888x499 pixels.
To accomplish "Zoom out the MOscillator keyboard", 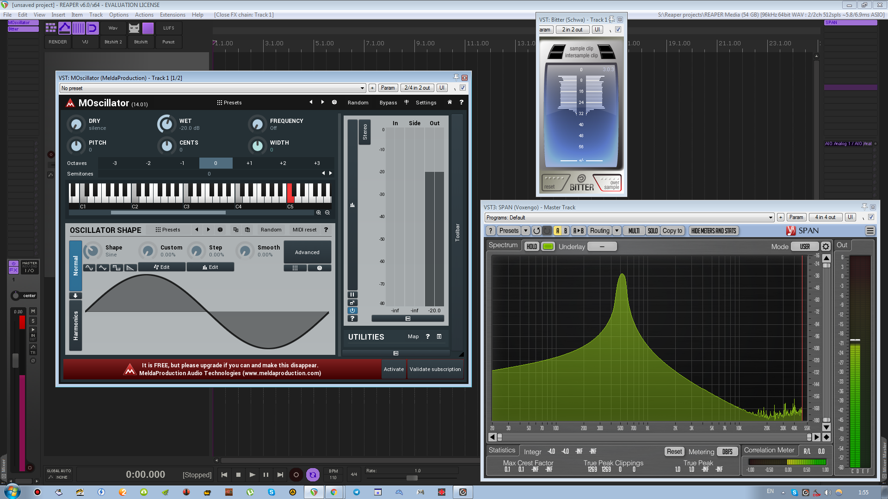I will [327, 213].
